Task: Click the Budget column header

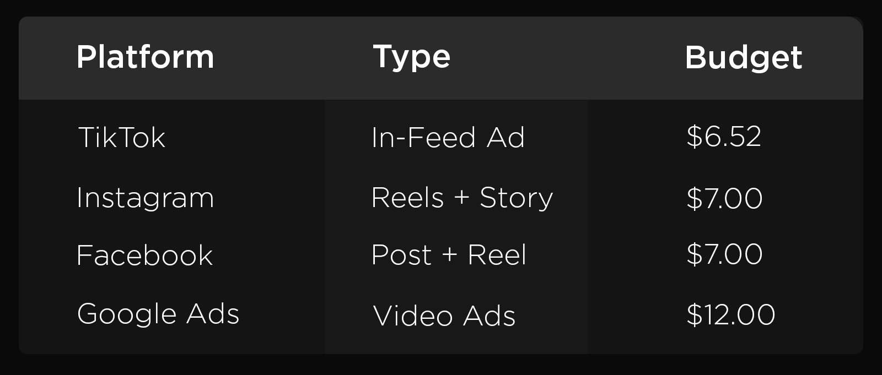Action: 743,57
